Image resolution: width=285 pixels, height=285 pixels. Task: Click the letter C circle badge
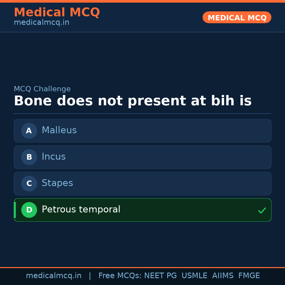point(29,183)
